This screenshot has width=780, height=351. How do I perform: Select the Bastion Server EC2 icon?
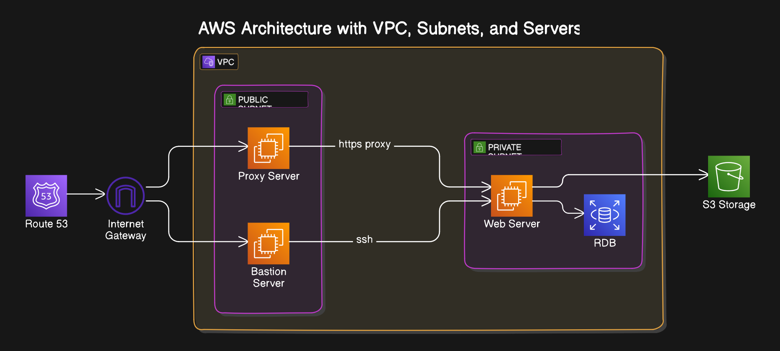pos(269,243)
